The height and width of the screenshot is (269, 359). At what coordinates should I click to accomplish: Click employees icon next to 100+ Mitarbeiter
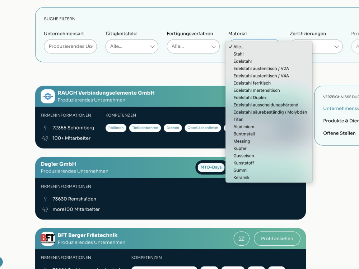point(45,138)
